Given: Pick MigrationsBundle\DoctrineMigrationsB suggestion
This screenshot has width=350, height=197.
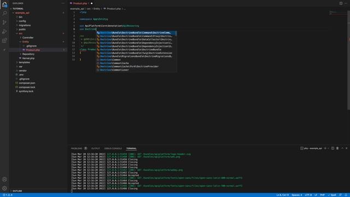Looking at the screenshot, I should point(136,56).
